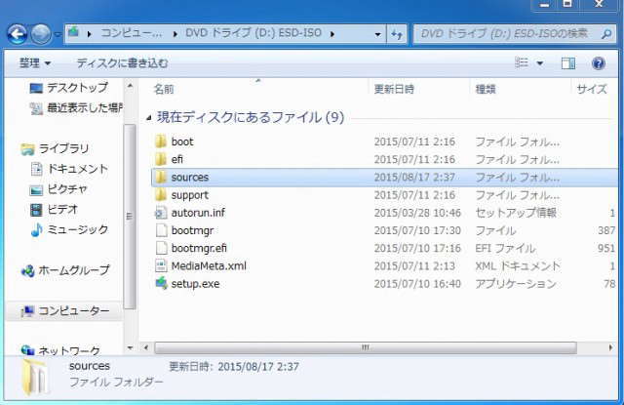Click the autorun.inf file name

[198, 213]
